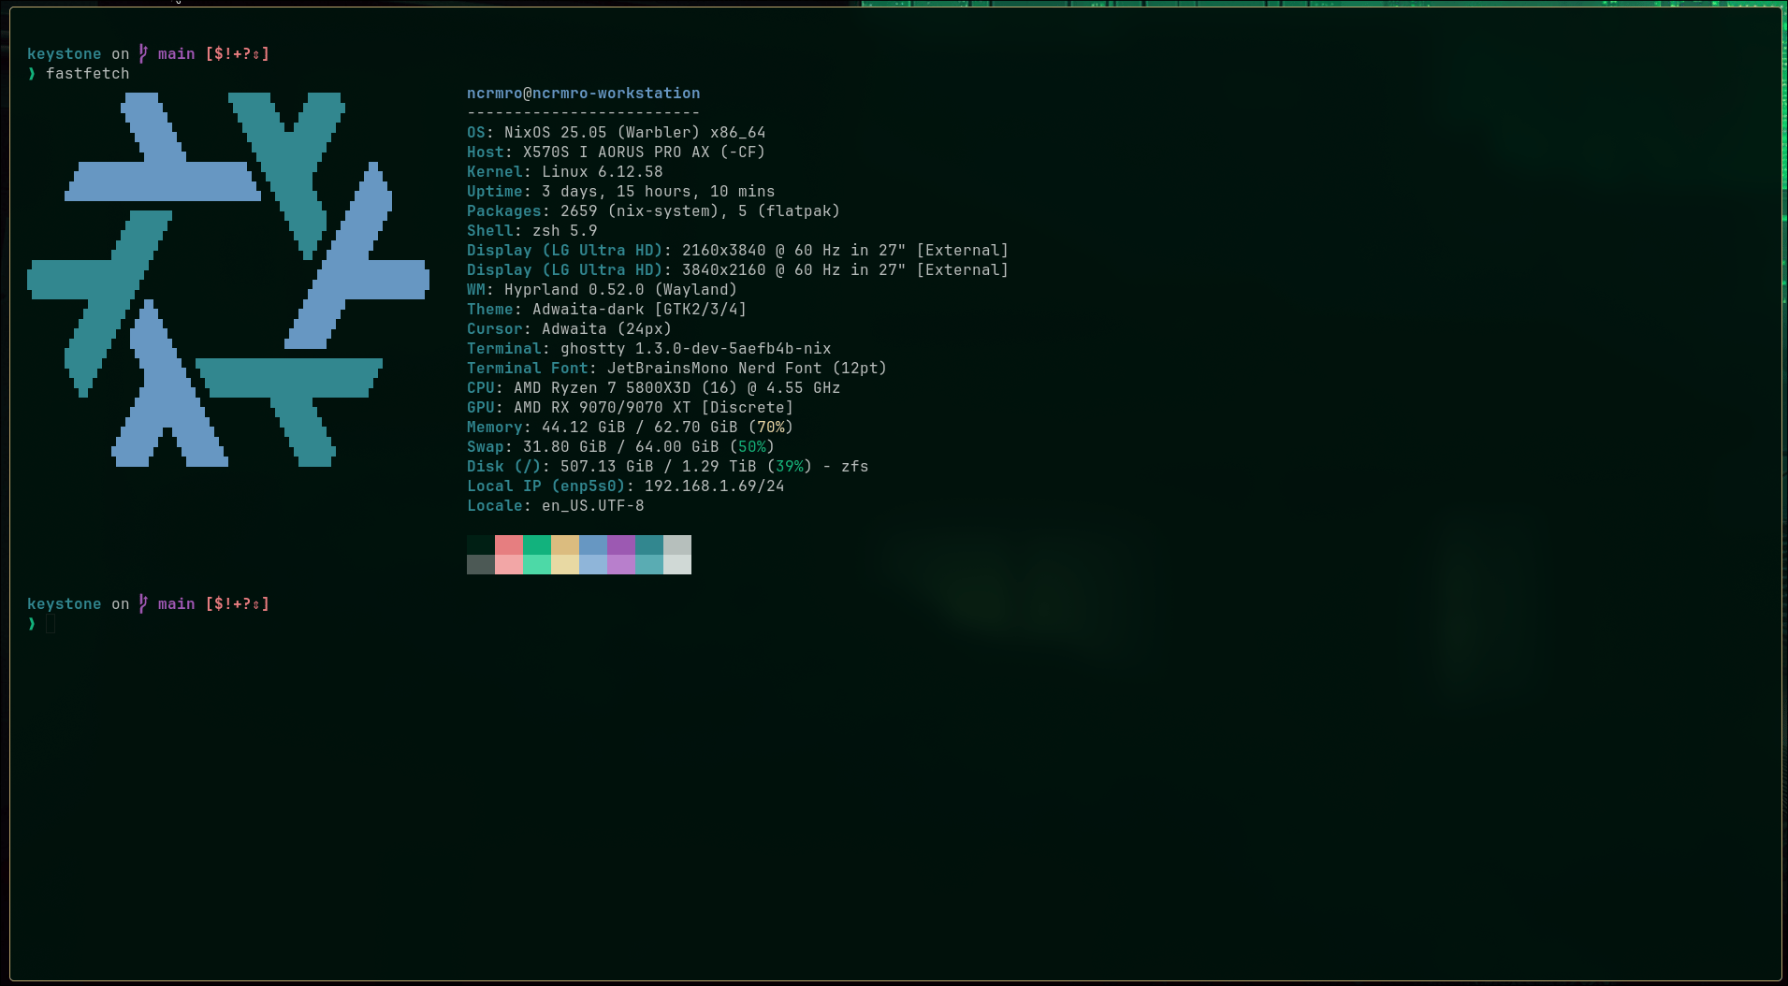The image size is (1788, 986).
Task: Click prompt arrow before fastfetch command
Action: click(x=32, y=73)
